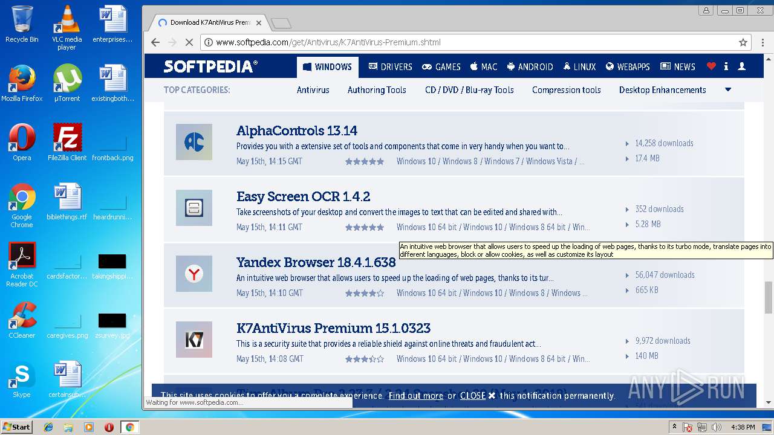Go to Antivirus category

313,90
